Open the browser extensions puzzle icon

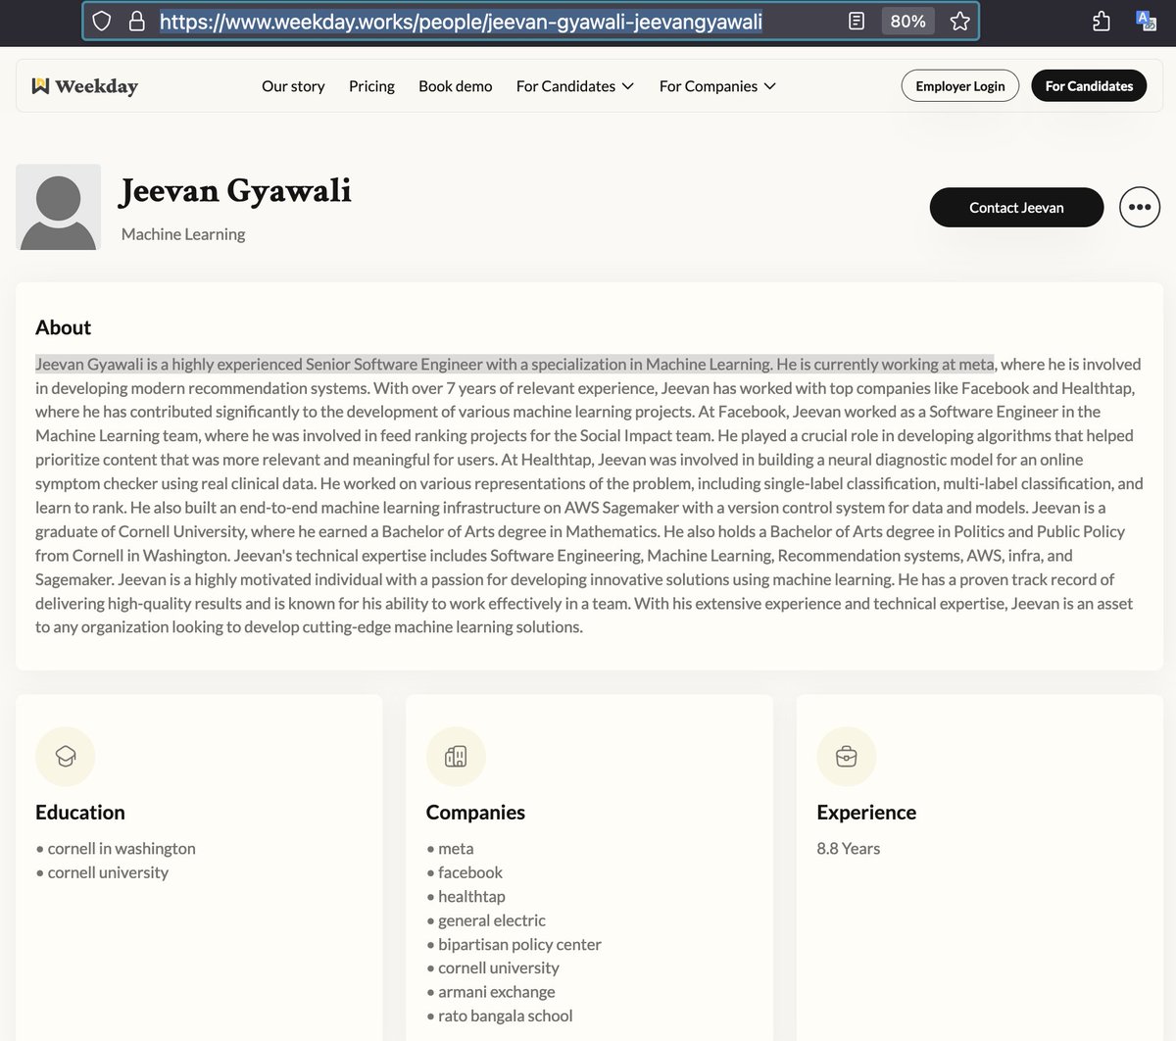[1101, 21]
